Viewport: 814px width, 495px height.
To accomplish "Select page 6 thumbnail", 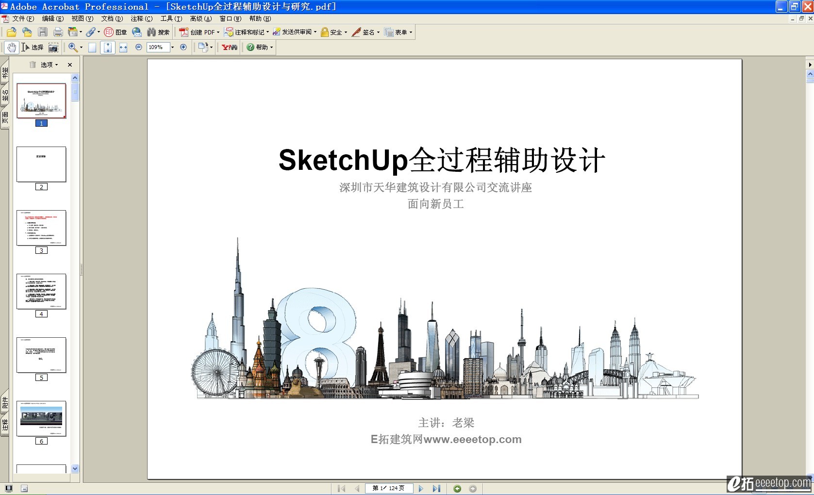I will pyautogui.click(x=41, y=419).
